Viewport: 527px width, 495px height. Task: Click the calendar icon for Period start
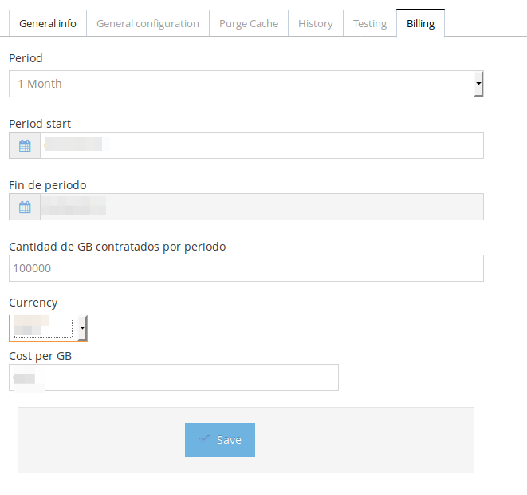tap(25, 146)
